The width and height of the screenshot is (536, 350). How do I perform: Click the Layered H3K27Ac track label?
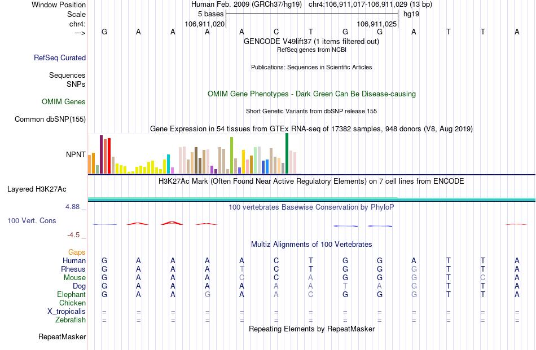click(x=37, y=189)
